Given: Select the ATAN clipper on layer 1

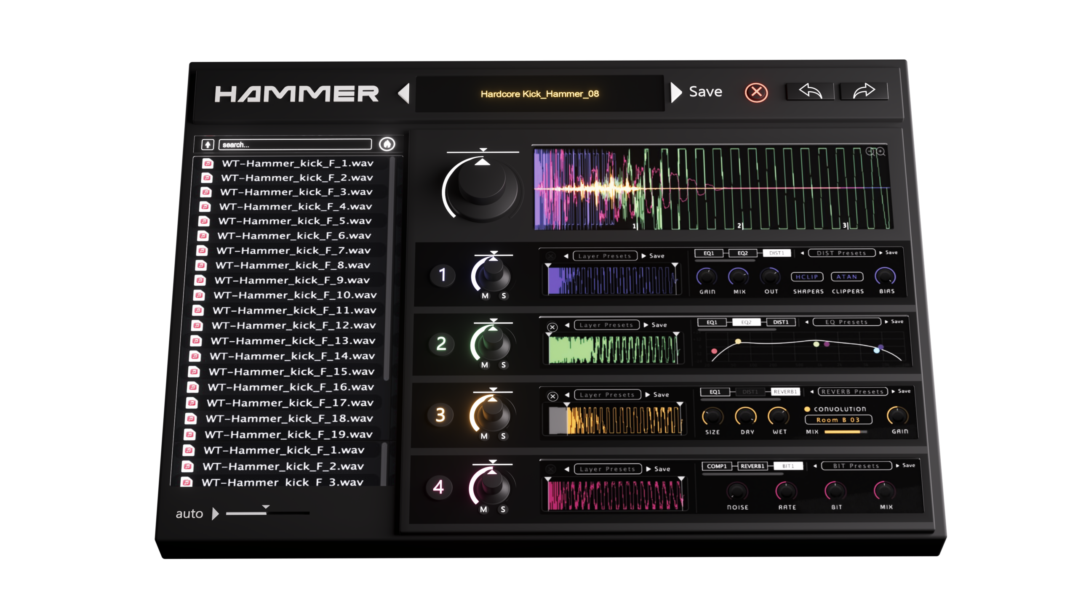Looking at the screenshot, I should point(848,276).
